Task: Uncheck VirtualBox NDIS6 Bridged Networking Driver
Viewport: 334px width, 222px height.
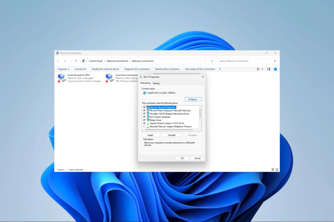Action: 144,114
